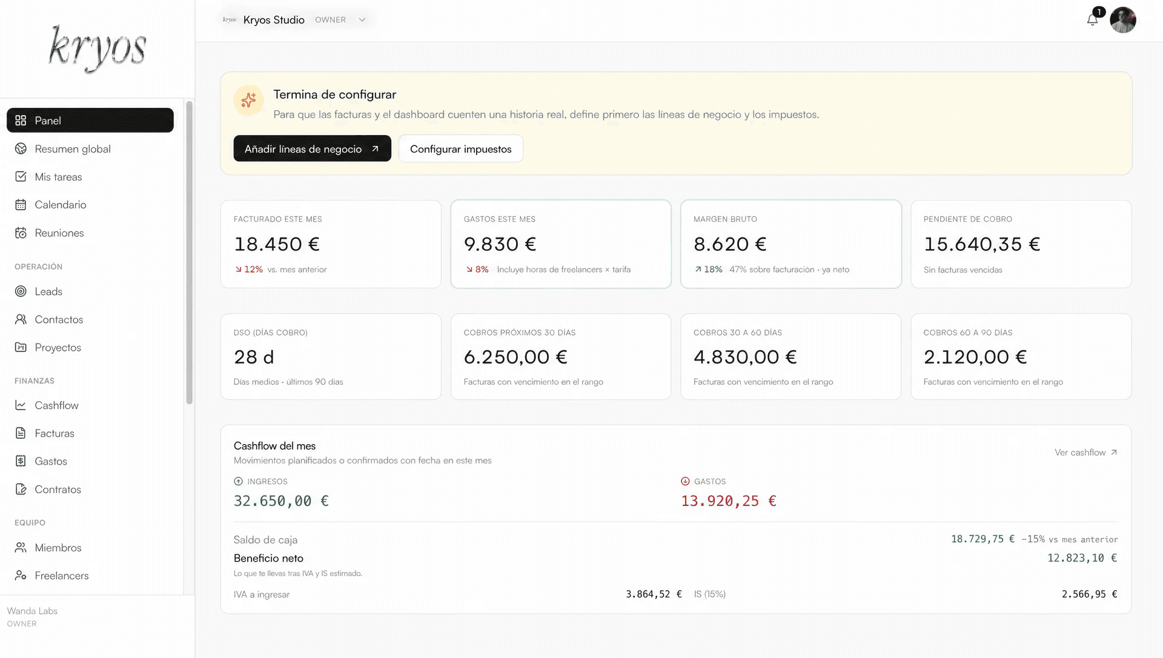This screenshot has width=1163, height=658.
Task: Click the Cashflow chart icon
Action: pos(21,405)
